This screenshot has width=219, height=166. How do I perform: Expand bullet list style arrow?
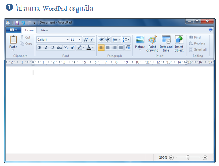[x=119, y=40]
